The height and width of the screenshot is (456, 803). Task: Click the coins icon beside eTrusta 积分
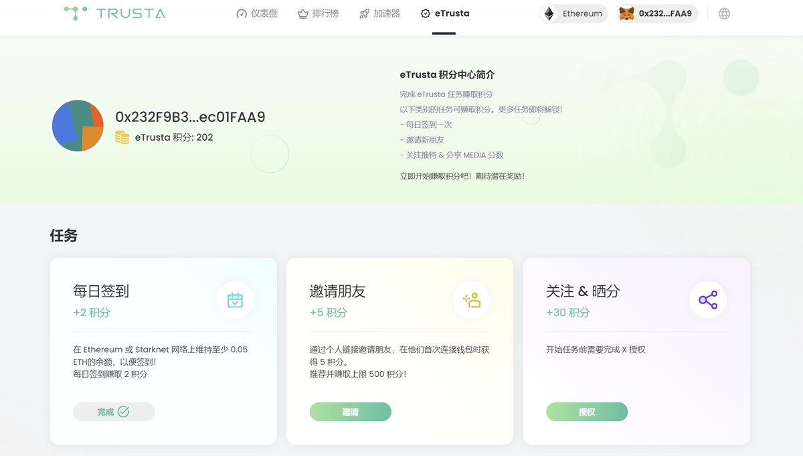[121, 138]
